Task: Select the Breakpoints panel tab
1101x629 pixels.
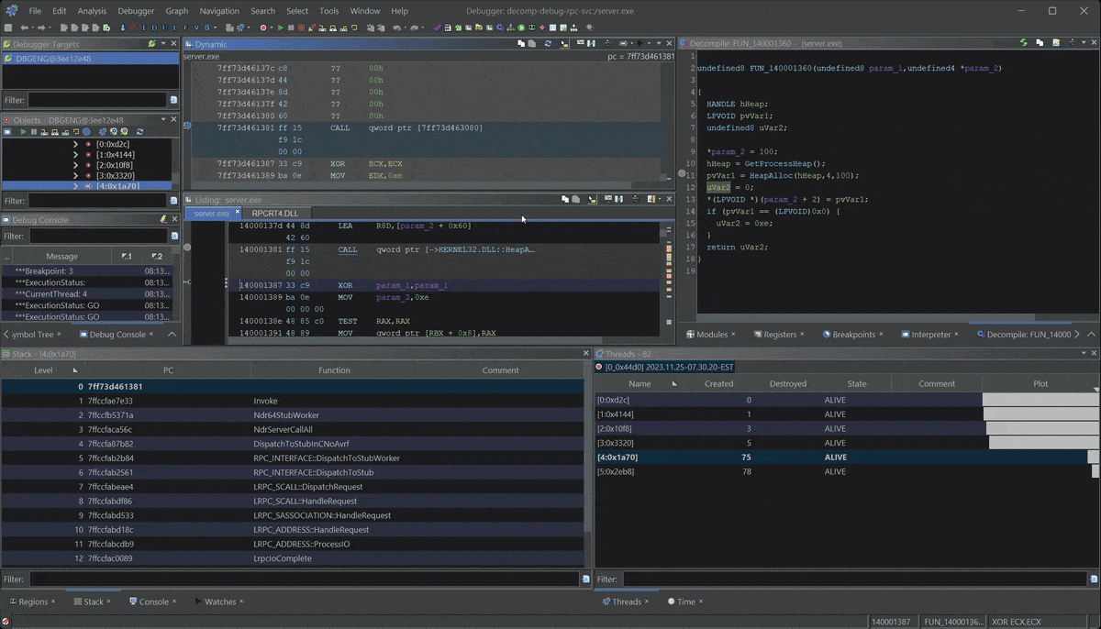Action: click(853, 335)
